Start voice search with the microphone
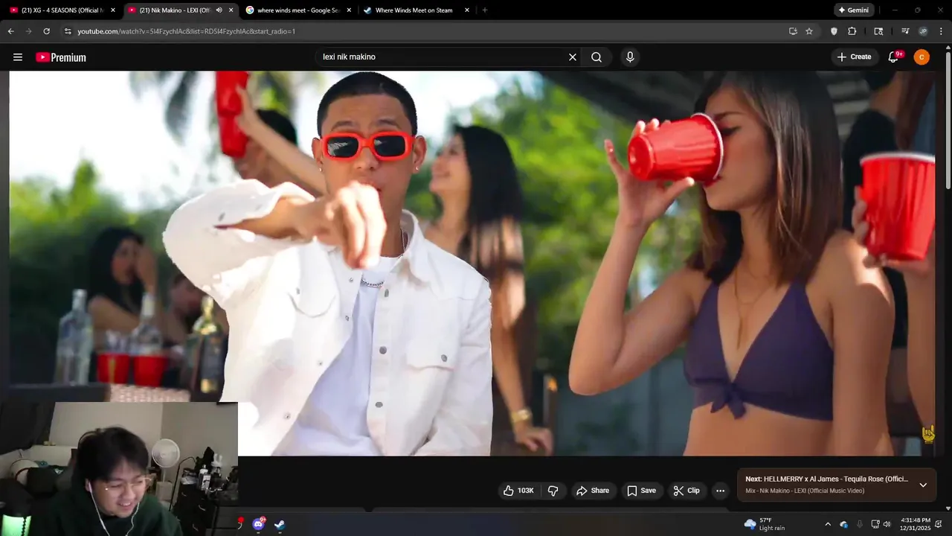The height and width of the screenshot is (536, 952). tap(630, 57)
